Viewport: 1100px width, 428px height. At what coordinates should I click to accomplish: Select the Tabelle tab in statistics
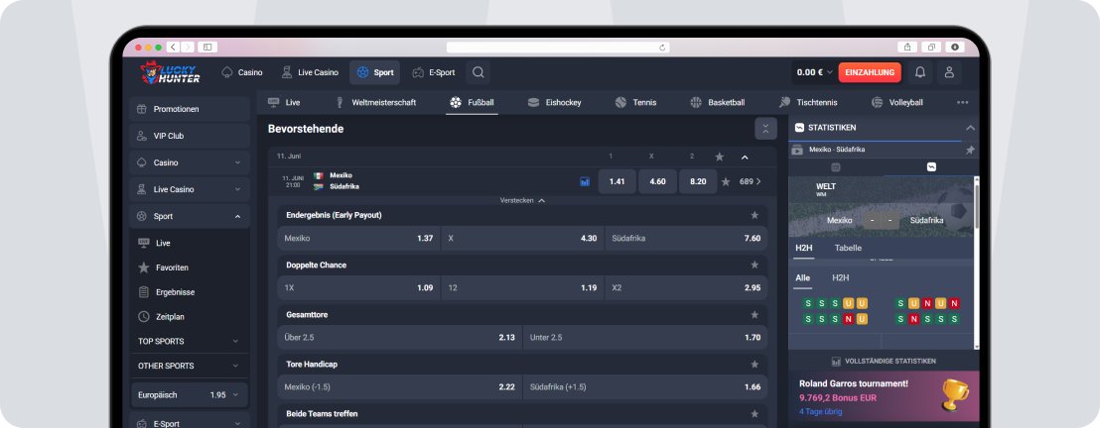point(848,248)
